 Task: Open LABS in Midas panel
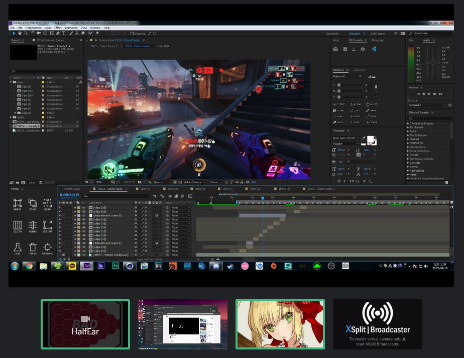(x=18, y=249)
